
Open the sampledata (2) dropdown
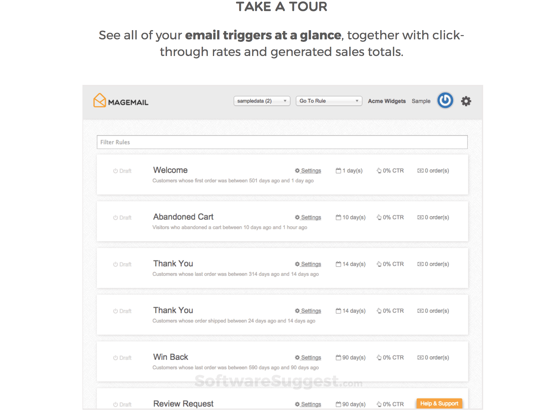pyautogui.click(x=262, y=101)
